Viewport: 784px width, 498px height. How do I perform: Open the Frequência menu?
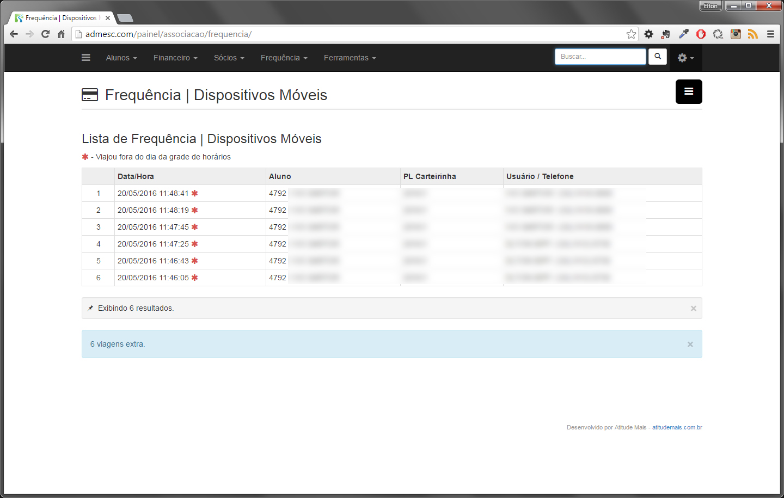pyautogui.click(x=284, y=58)
